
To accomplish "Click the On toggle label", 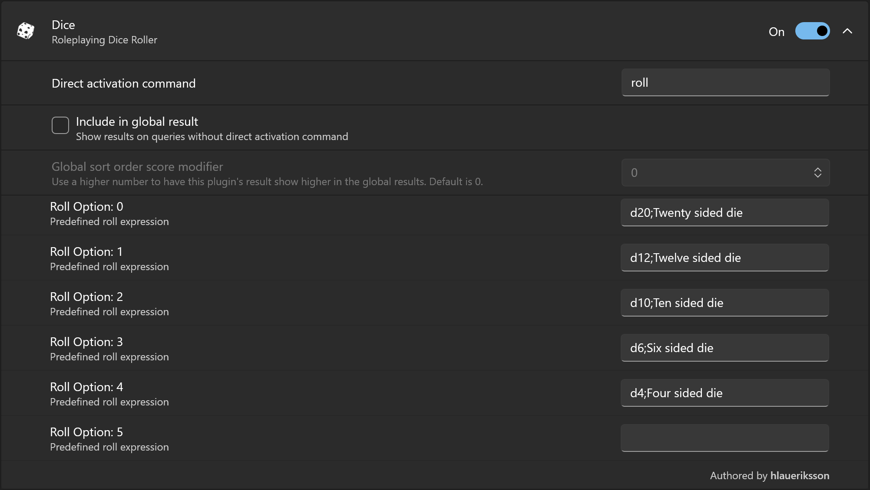I will [776, 32].
